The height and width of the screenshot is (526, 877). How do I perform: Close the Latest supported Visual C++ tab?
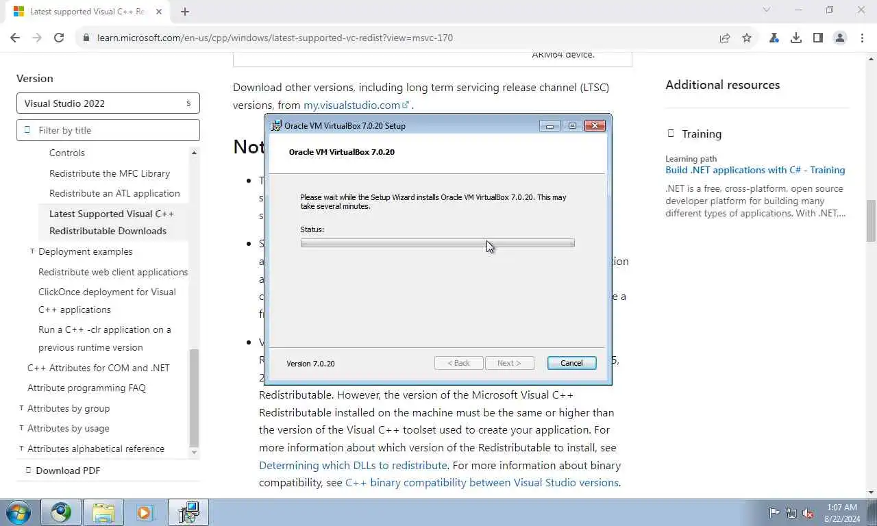tap(158, 11)
